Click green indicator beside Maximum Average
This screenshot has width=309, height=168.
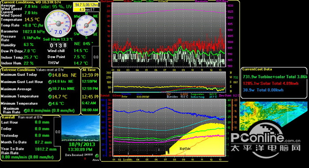click(x=50, y=89)
